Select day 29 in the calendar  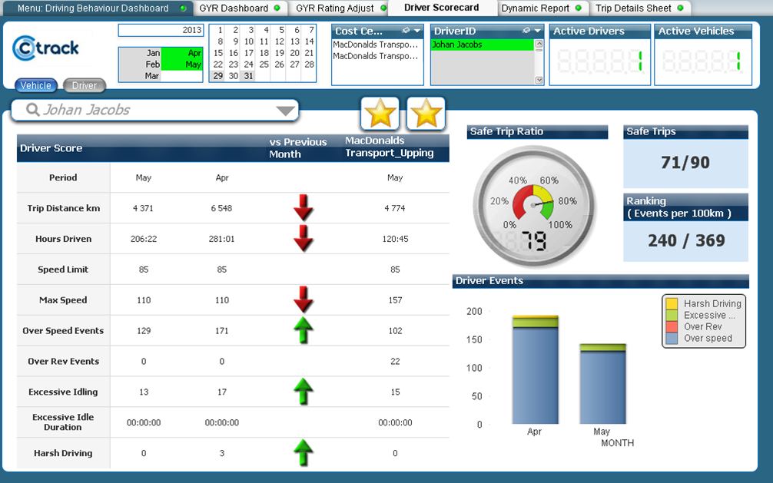(218, 76)
